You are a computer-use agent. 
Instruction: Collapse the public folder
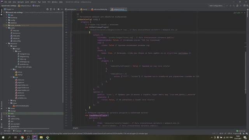(7, 28)
